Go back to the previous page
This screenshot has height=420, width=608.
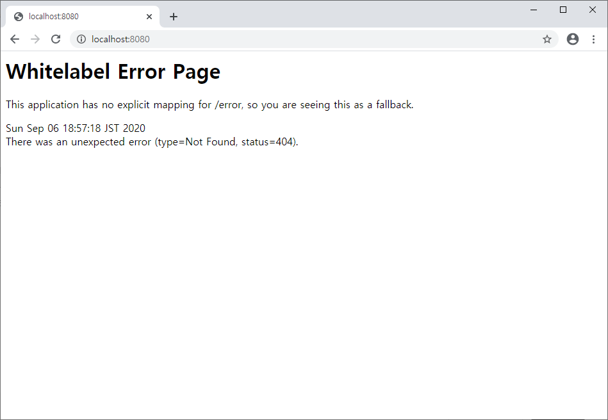click(x=15, y=39)
